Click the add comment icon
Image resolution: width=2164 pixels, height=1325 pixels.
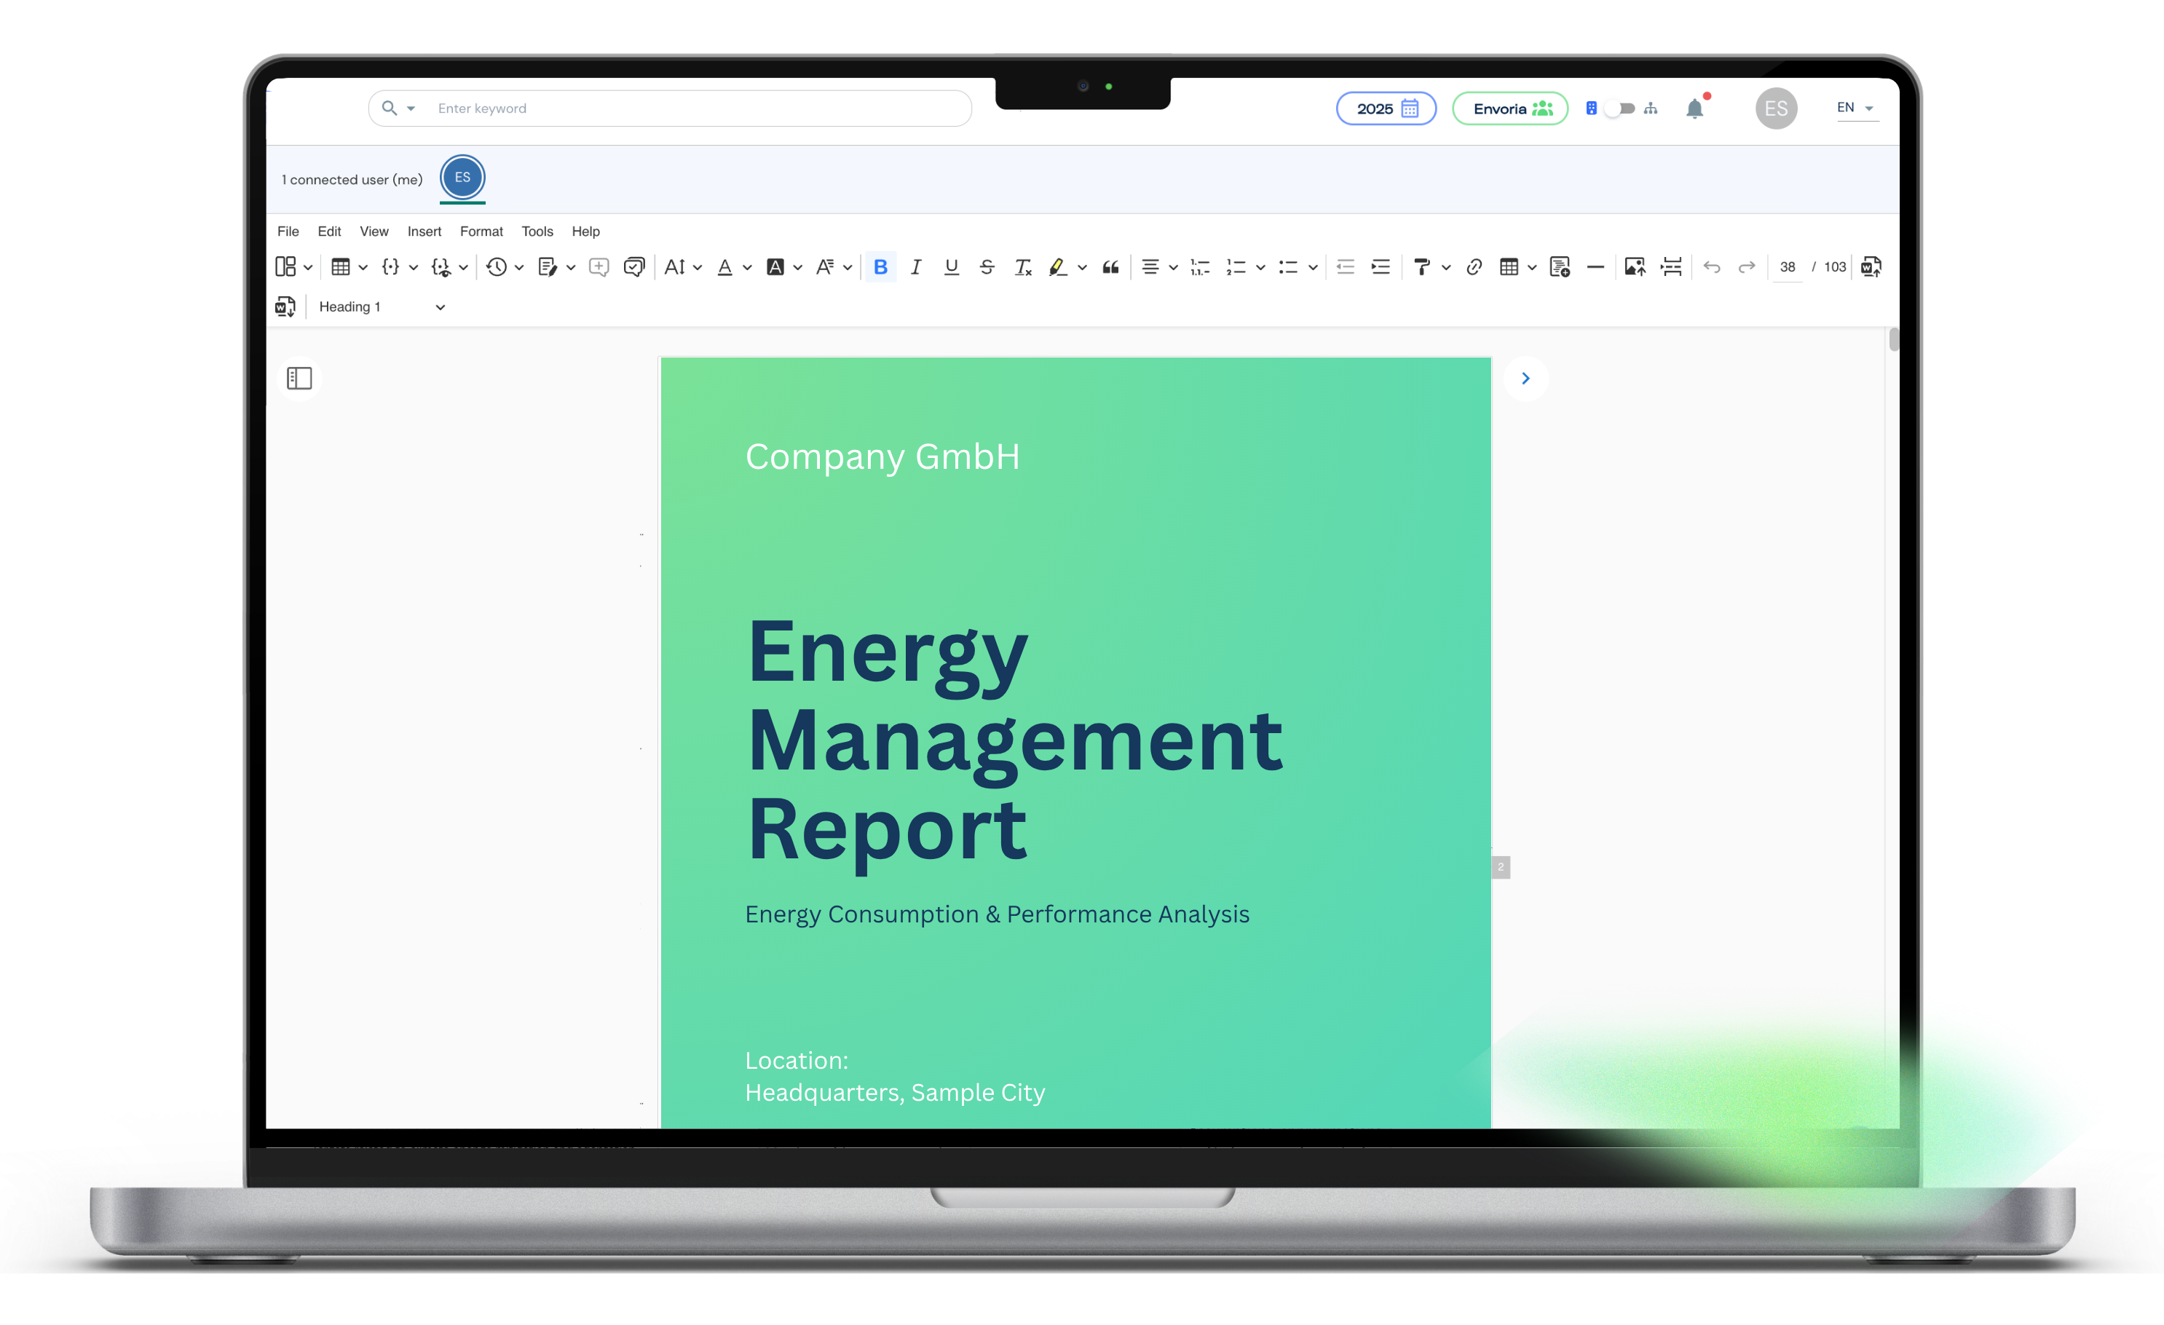599,267
